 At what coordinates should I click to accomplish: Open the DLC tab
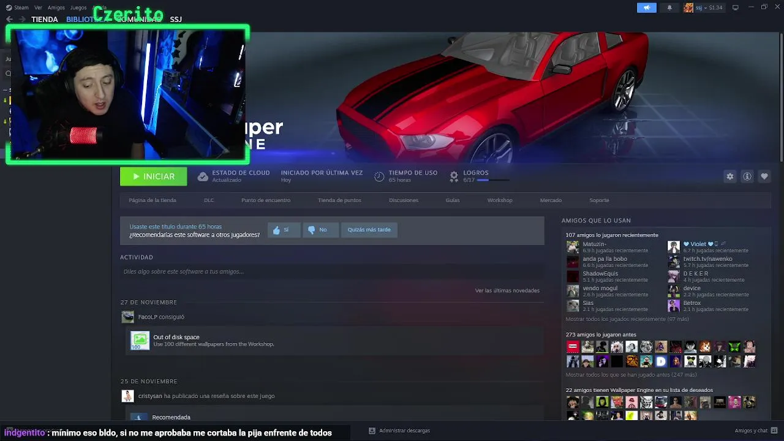pyautogui.click(x=209, y=200)
